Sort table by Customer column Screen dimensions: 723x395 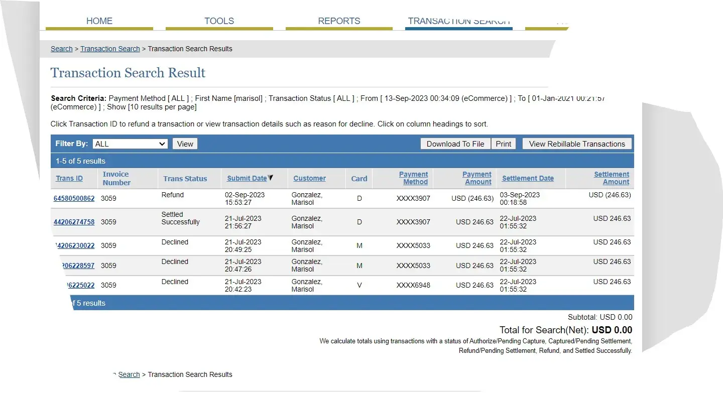pyautogui.click(x=309, y=178)
